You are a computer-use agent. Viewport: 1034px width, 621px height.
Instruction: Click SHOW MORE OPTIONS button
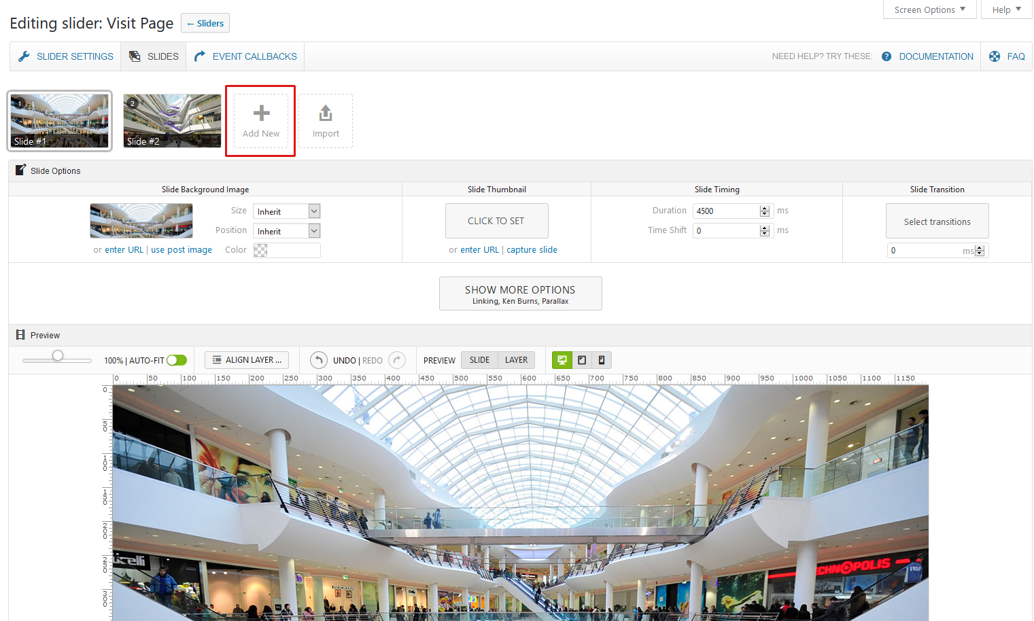click(x=520, y=294)
